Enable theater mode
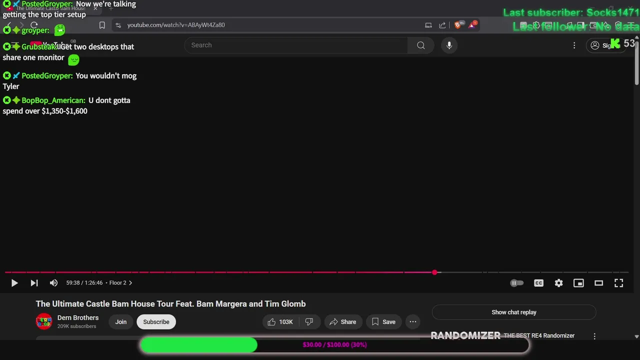The height and width of the screenshot is (360, 640). 598,283
